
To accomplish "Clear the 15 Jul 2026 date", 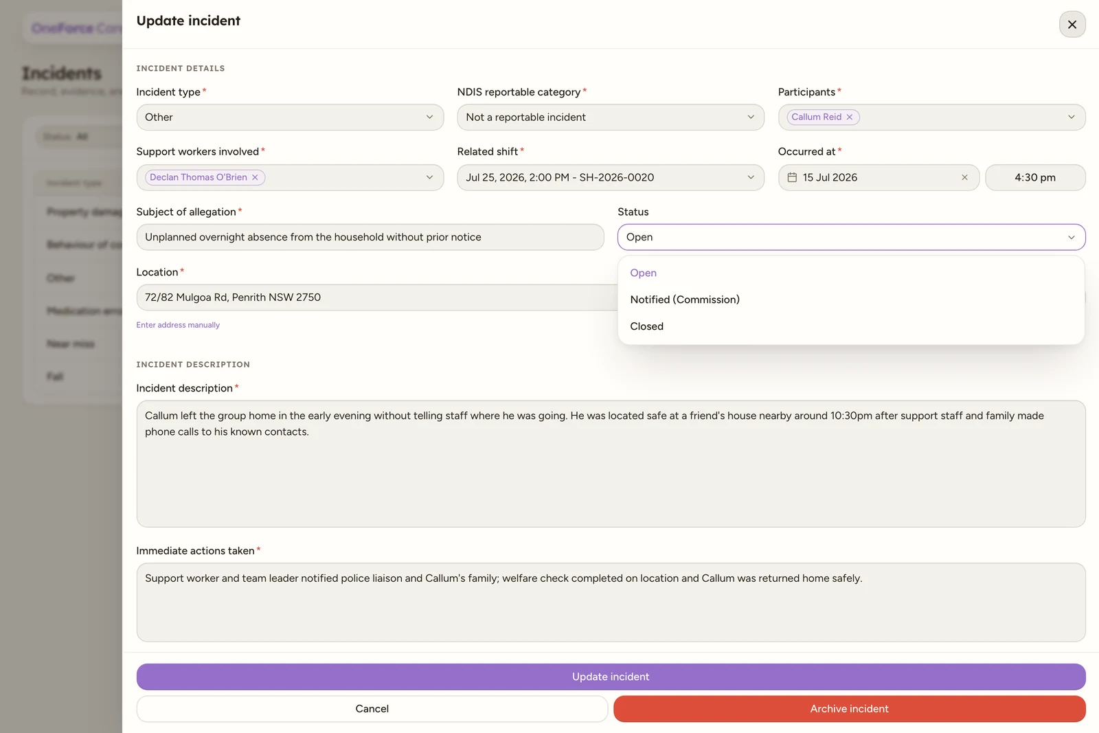I will (x=964, y=177).
